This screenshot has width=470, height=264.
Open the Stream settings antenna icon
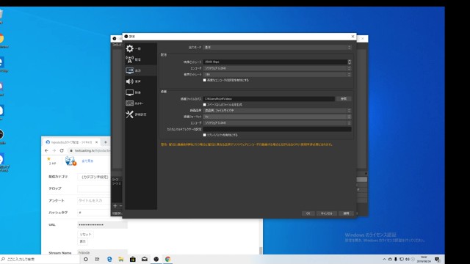tap(130, 59)
